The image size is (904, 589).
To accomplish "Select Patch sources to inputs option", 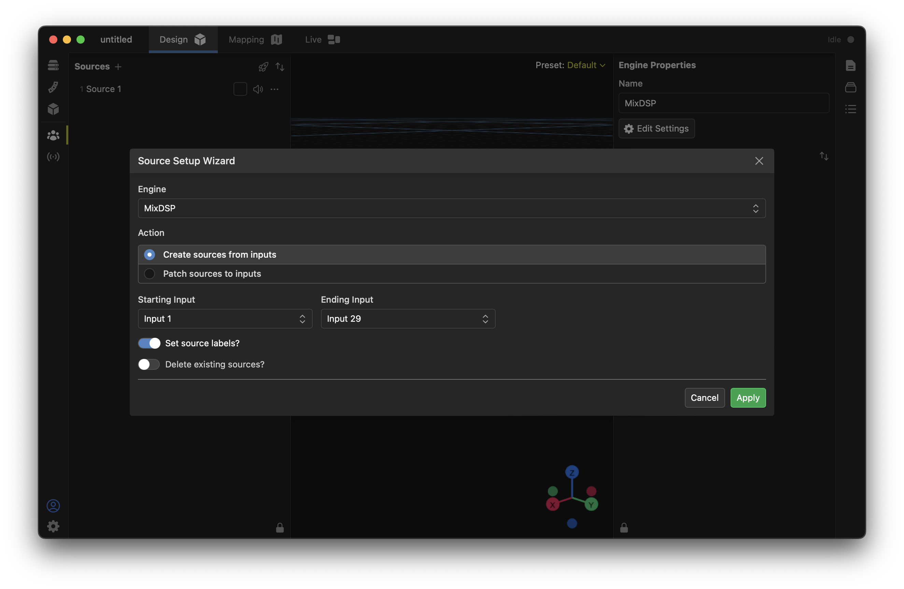I will (x=150, y=273).
